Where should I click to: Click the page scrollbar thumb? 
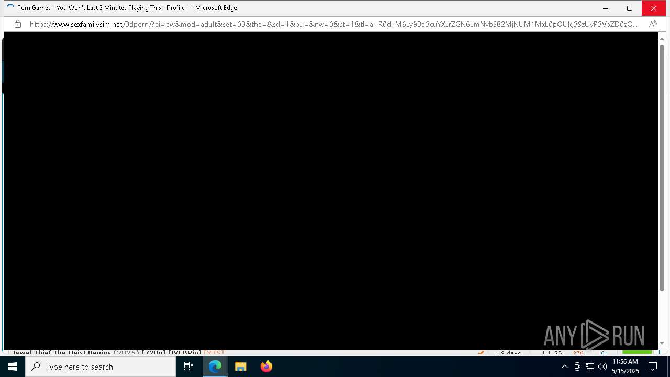coord(662,168)
